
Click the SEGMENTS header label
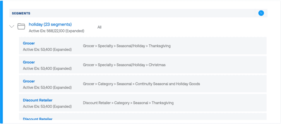click(21, 13)
